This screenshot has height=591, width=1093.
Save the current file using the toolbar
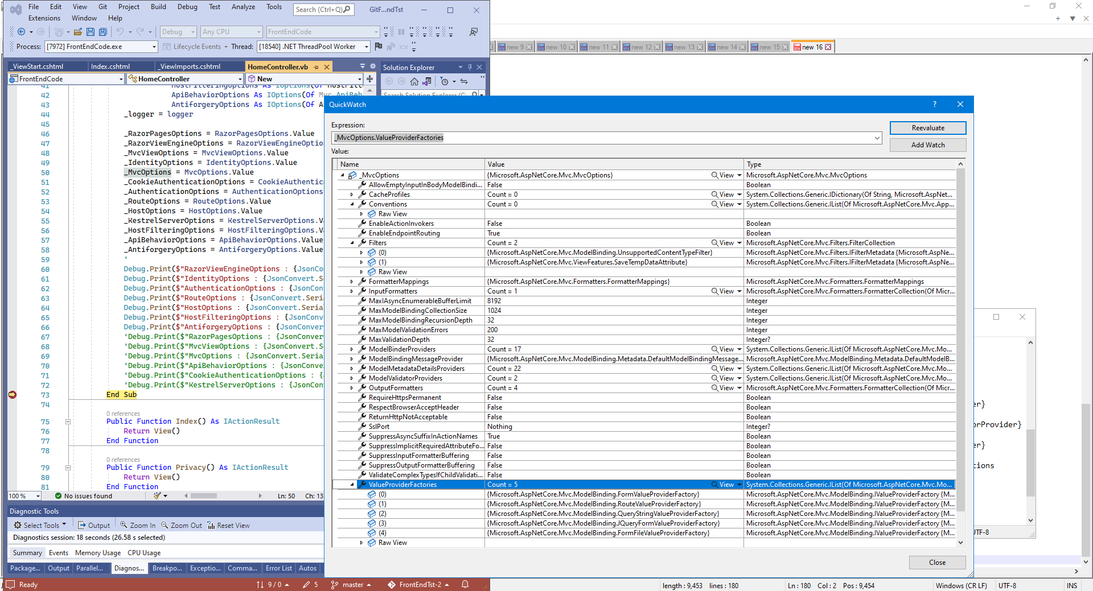pos(91,32)
